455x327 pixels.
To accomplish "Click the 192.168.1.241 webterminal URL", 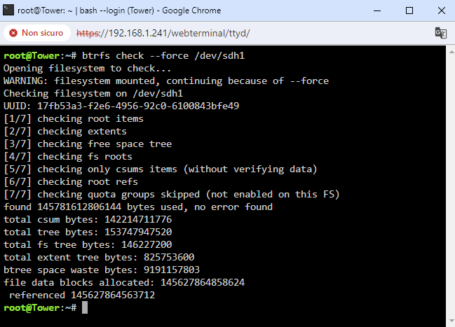I will click(163, 33).
